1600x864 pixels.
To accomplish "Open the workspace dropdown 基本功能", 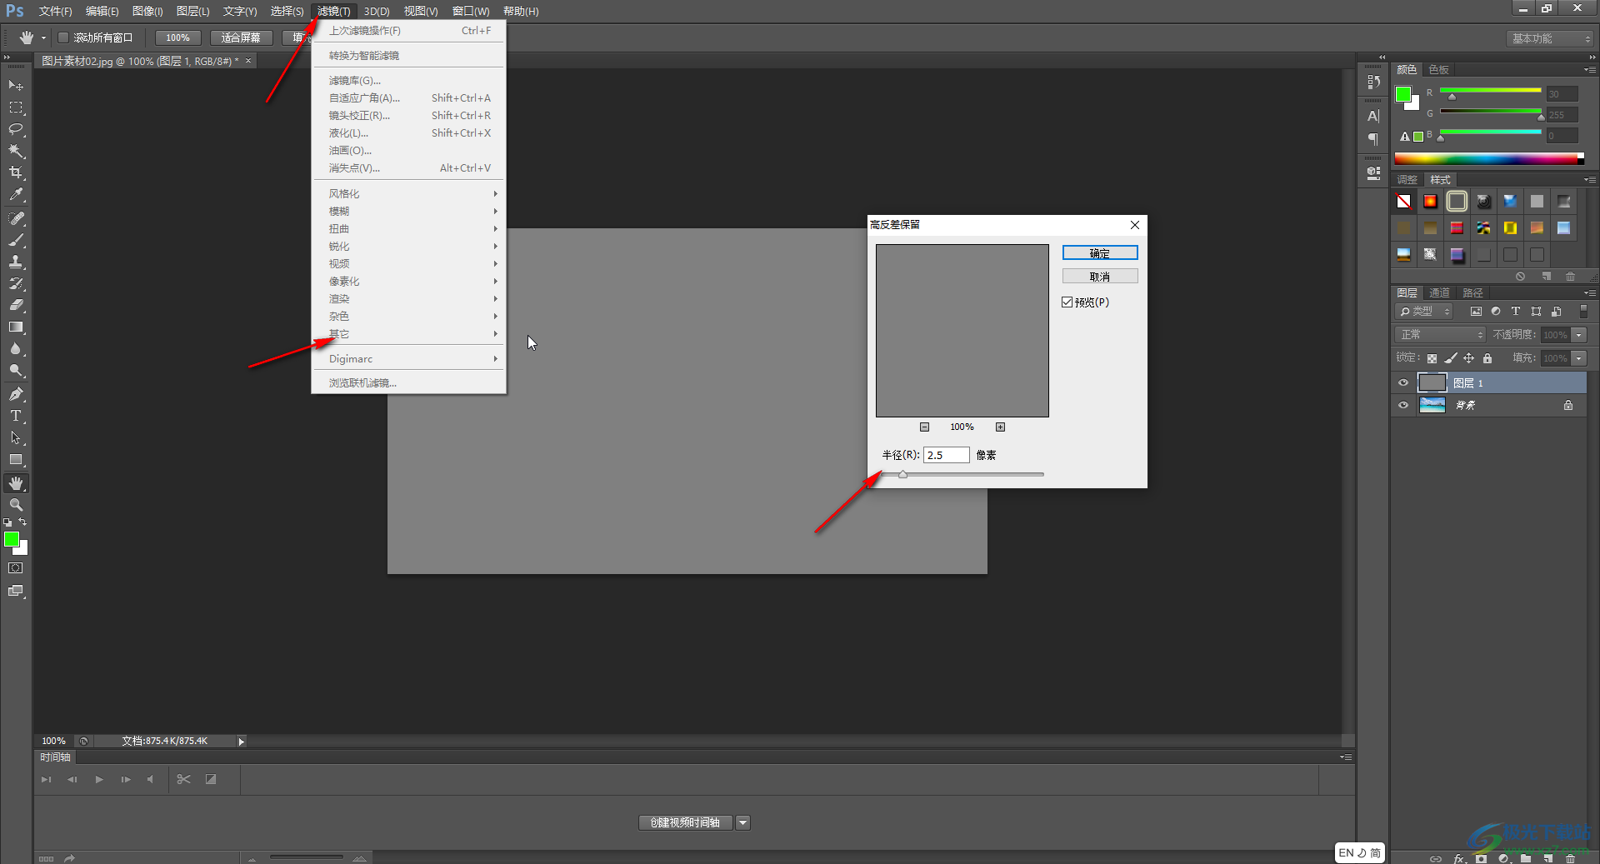I will pos(1550,38).
